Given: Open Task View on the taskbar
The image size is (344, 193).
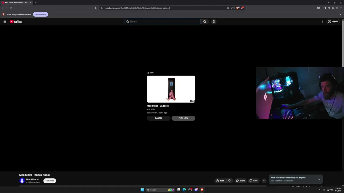Looking at the screenshot, I should pos(178,190).
